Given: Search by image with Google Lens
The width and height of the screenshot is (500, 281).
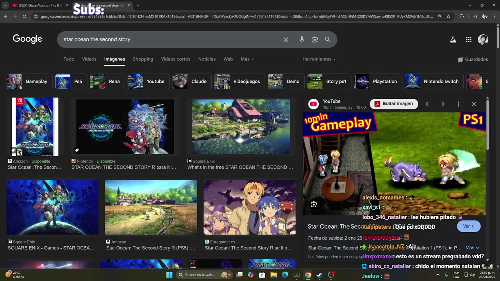Looking at the screenshot, I should pyautogui.click(x=315, y=39).
